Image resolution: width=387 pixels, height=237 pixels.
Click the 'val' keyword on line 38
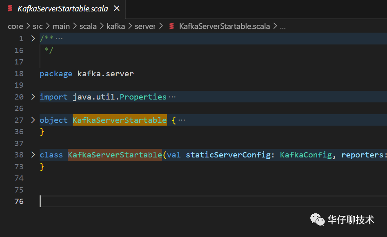pyautogui.click(x=174, y=155)
